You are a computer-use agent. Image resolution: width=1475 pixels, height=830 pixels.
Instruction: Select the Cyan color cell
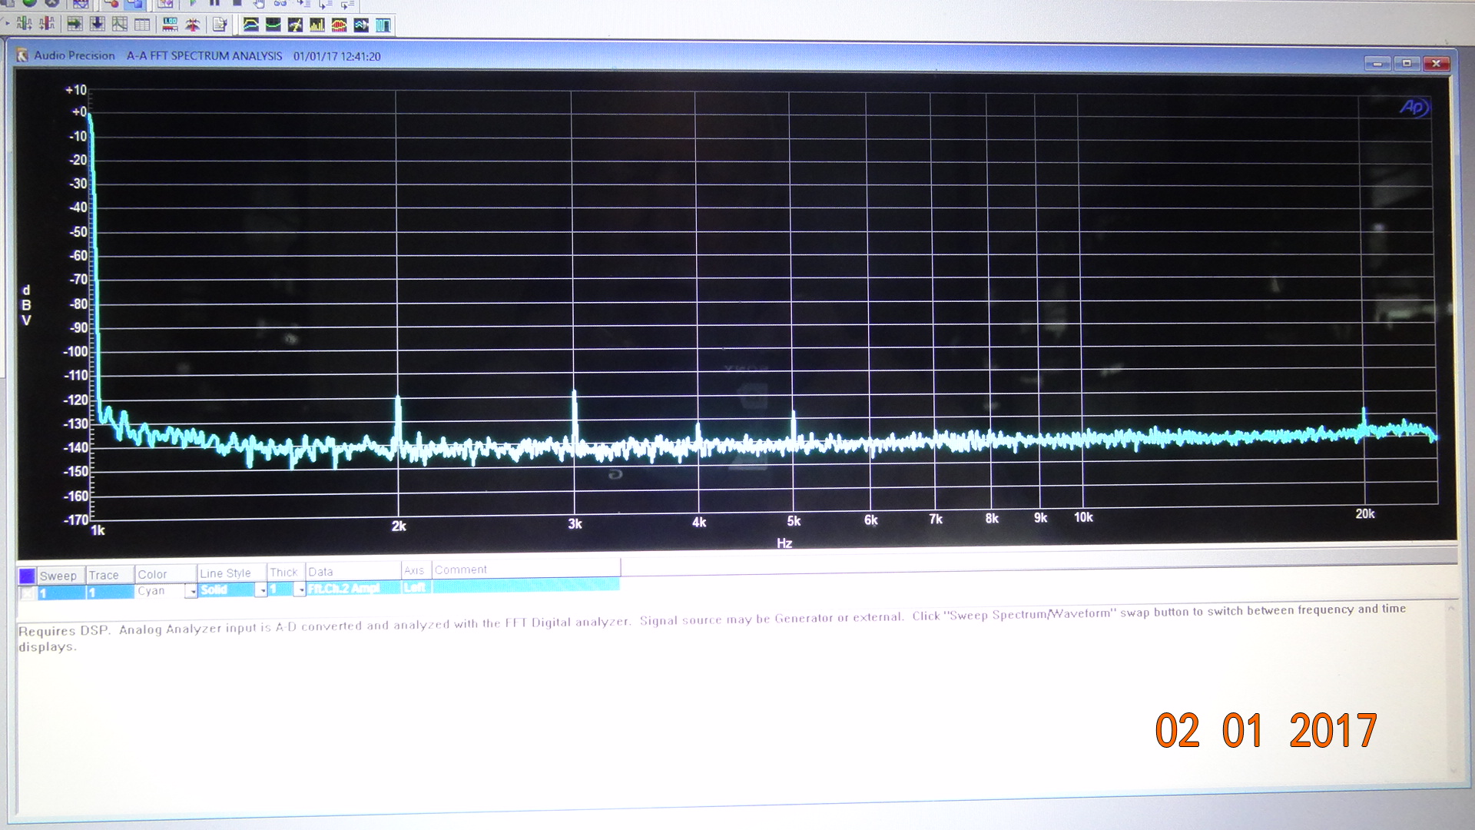click(x=160, y=591)
